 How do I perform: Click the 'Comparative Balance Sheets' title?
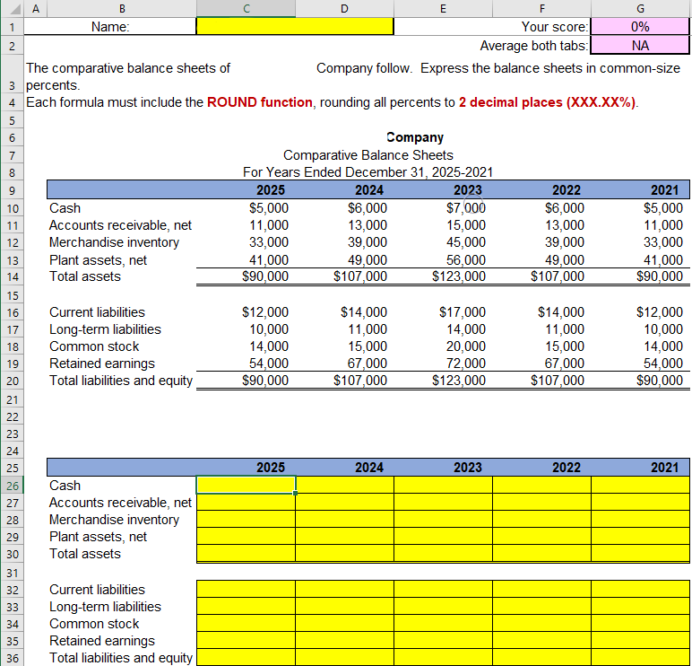tap(368, 155)
